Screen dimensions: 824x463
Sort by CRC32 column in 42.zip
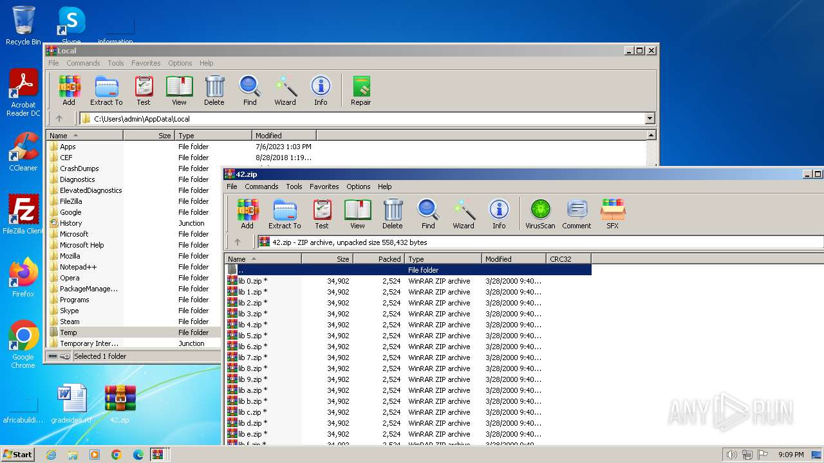click(x=568, y=259)
